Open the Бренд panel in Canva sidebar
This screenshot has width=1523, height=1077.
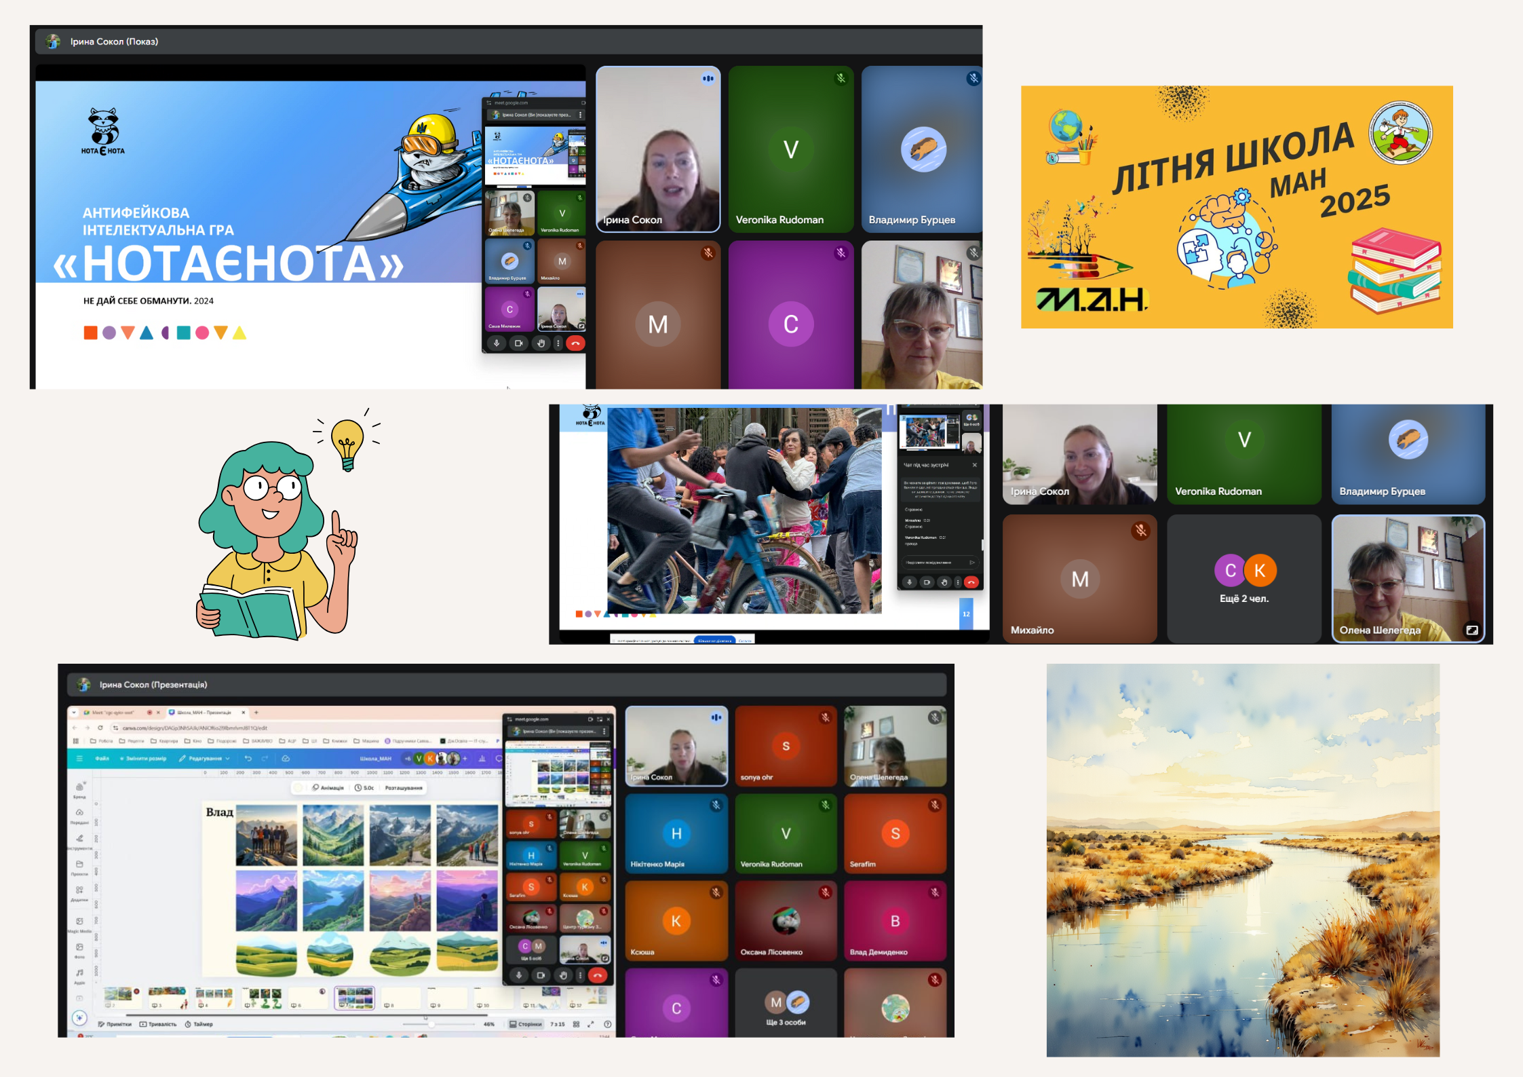[79, 789]
